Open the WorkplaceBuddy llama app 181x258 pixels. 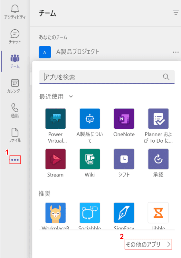55,213
